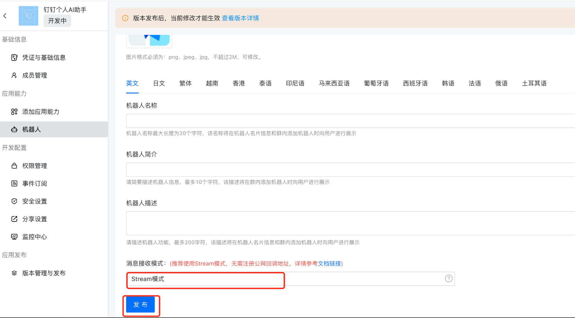Click the help question mark icon

(449, 279)
